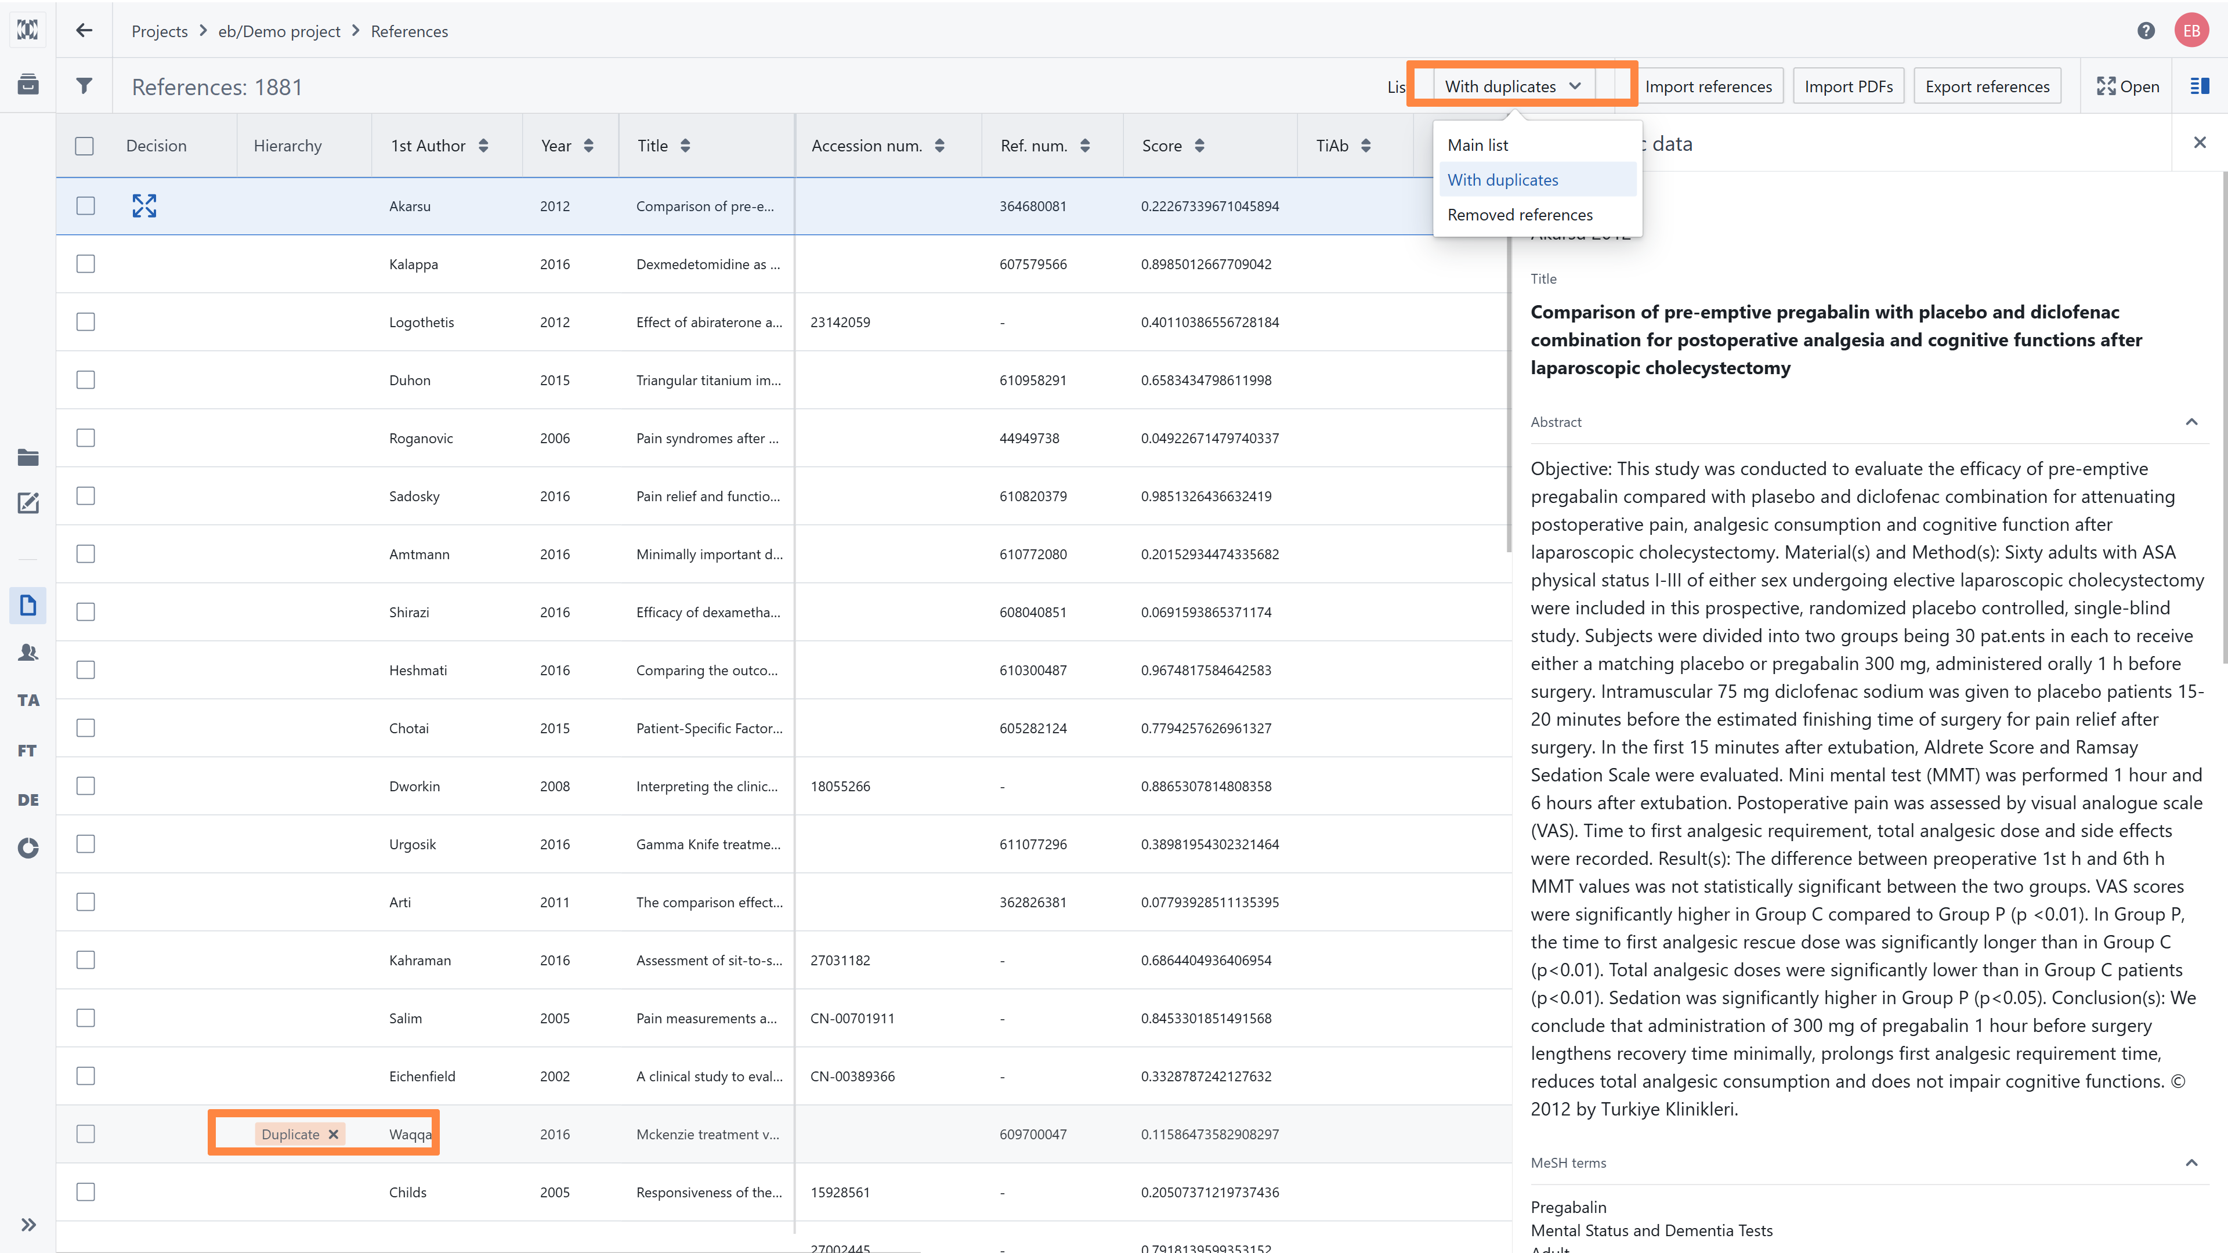Collapse the MeSH terms section
The image size is (2228, 1253).
tap(2191, 1163)
